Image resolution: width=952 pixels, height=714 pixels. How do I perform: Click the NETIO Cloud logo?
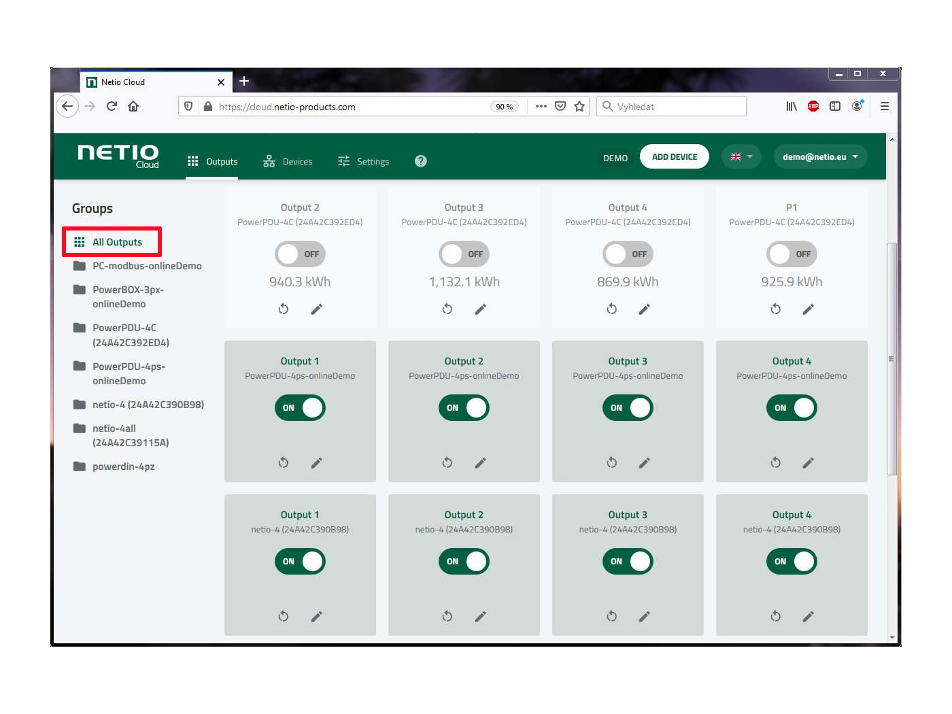118,156
